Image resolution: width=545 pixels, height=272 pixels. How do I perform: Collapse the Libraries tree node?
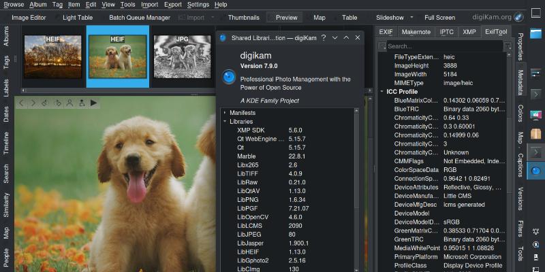click(224, 121)
